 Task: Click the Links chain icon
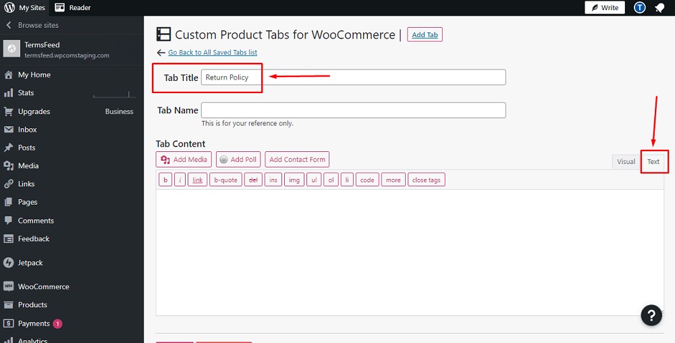click(x=9, y=184)
